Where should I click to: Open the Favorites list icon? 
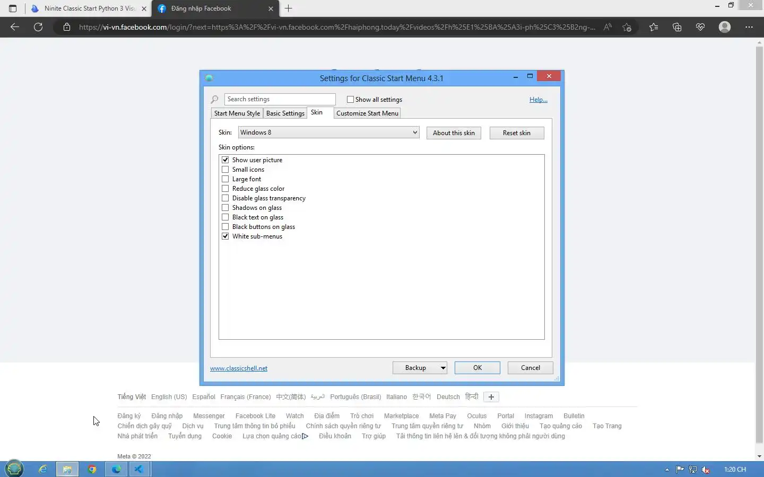(654, 27)
